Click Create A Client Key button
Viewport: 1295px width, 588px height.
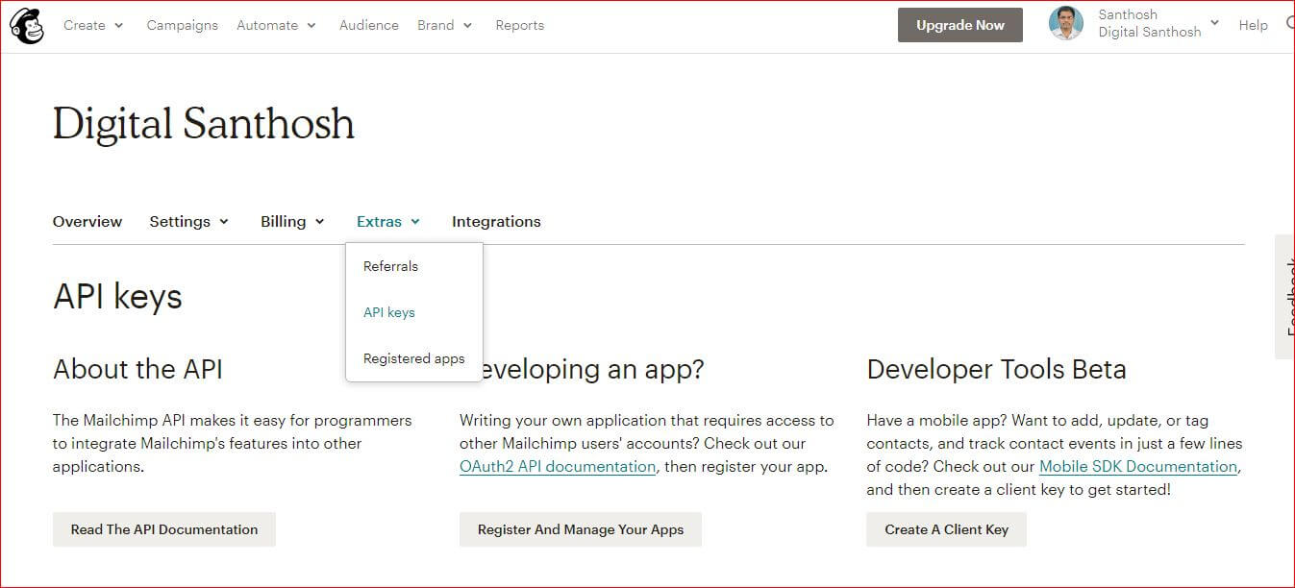946,529
